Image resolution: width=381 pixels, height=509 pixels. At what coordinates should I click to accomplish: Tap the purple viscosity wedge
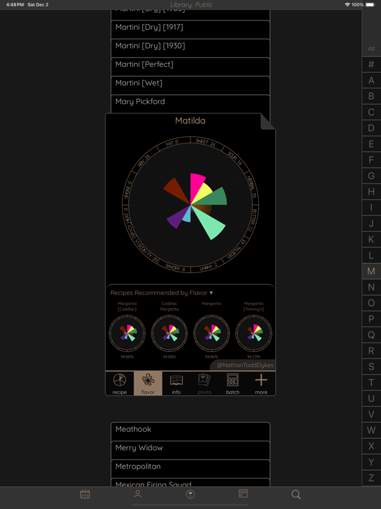click(177, 218)
